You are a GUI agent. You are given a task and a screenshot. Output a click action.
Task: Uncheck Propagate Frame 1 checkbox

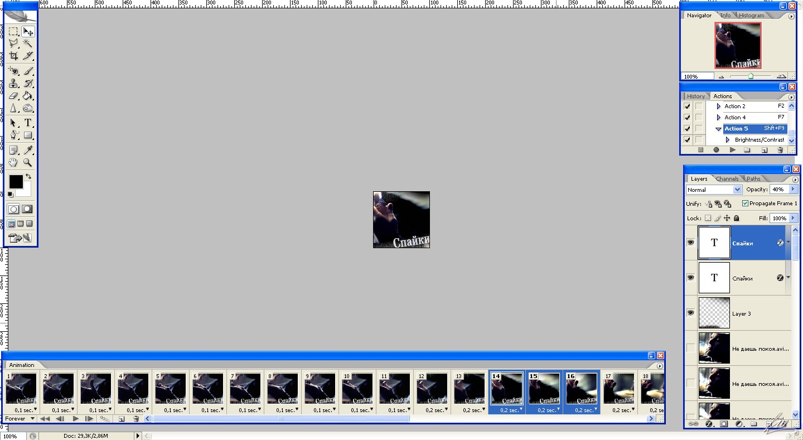746,204
